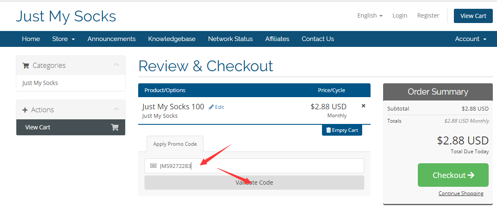Collapse the Categories panel chevron
Screen dimensions: 497x224
point(116,65)
